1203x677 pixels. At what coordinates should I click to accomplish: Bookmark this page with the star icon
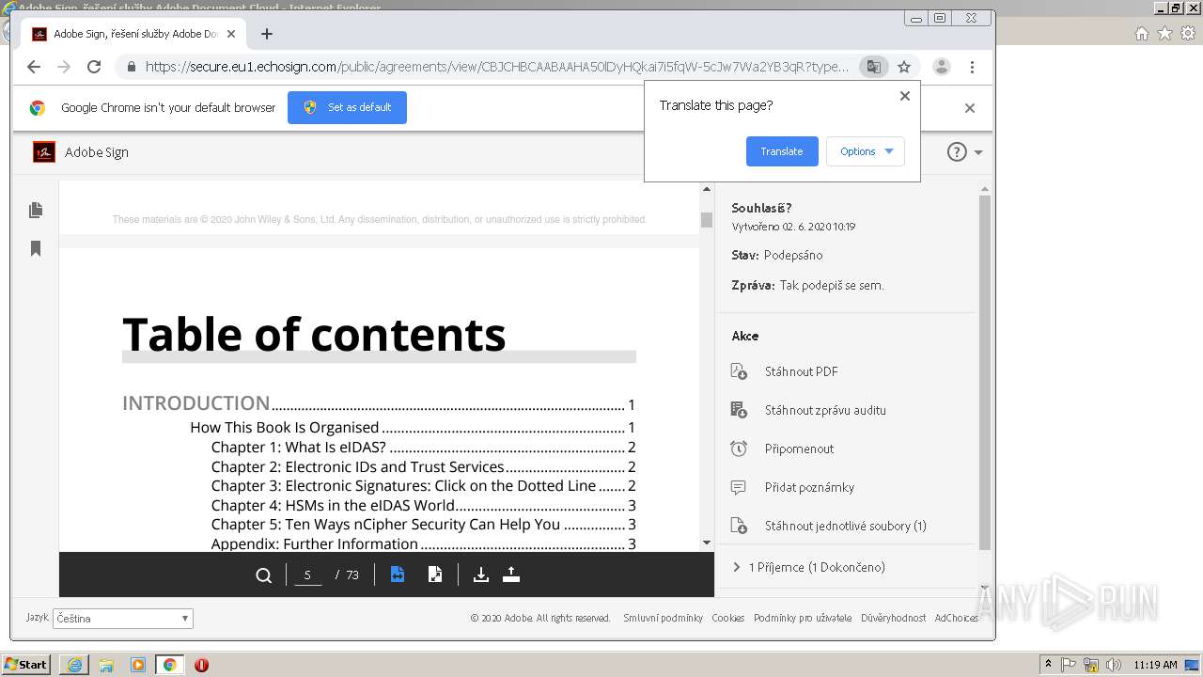point(904,67)
